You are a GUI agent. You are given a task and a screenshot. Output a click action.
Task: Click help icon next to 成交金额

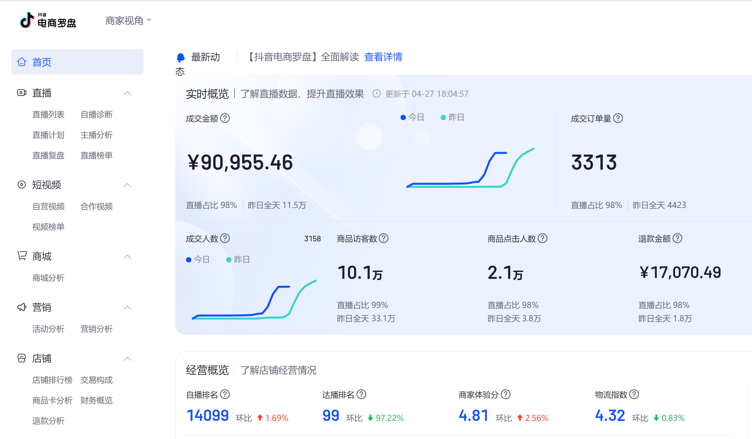point(225,118)
